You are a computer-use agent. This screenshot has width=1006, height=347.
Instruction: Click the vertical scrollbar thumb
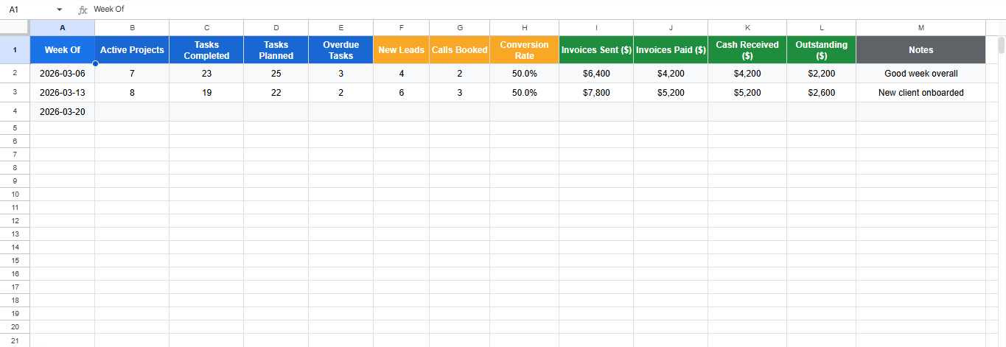(x=1001, y=45)
